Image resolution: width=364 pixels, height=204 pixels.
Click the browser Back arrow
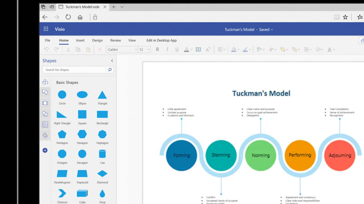[x=45, y=17]
